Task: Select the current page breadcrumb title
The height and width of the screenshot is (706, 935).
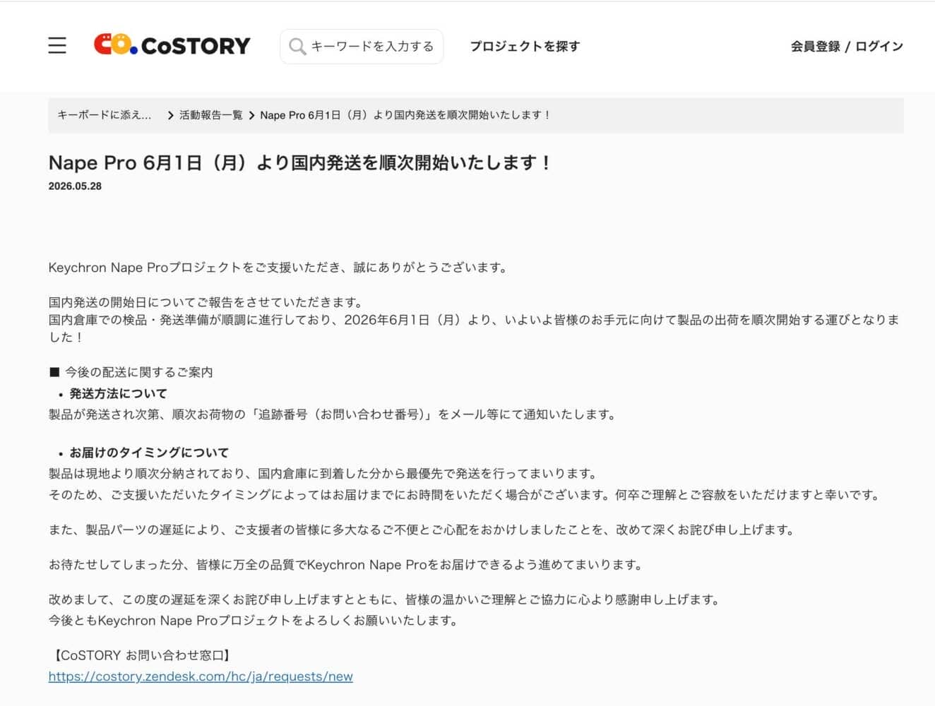Action: [x=405, y=115]
